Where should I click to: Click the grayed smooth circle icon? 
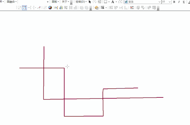pos(87,8)
